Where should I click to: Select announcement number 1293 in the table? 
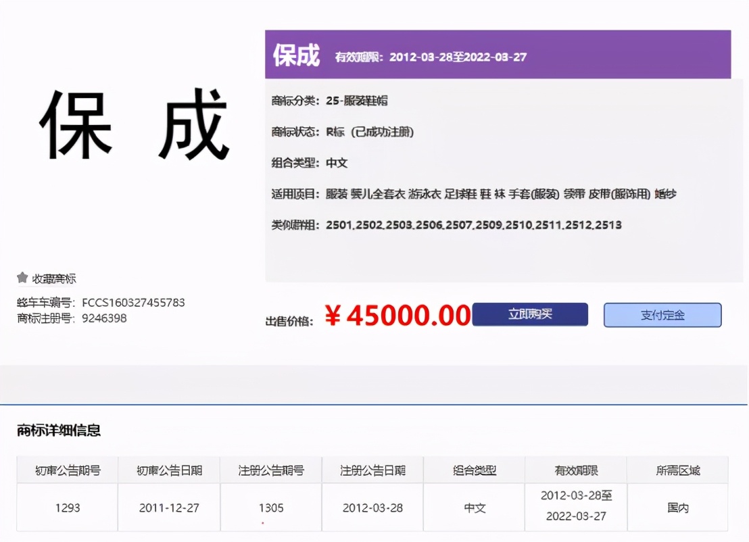coord(66,506)
